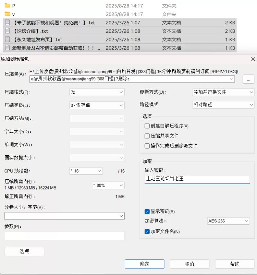Click the 帮助 button

(x=235, y=264)
